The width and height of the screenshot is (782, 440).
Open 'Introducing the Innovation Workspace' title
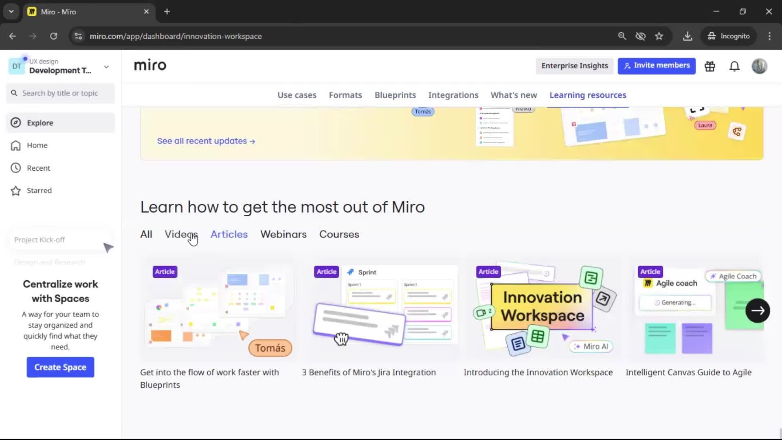(538, 372)
